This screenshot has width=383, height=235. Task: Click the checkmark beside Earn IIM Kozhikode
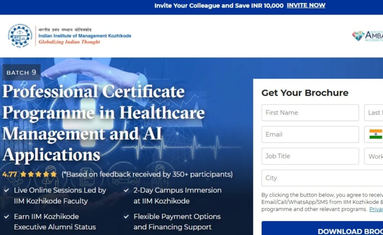6,217
